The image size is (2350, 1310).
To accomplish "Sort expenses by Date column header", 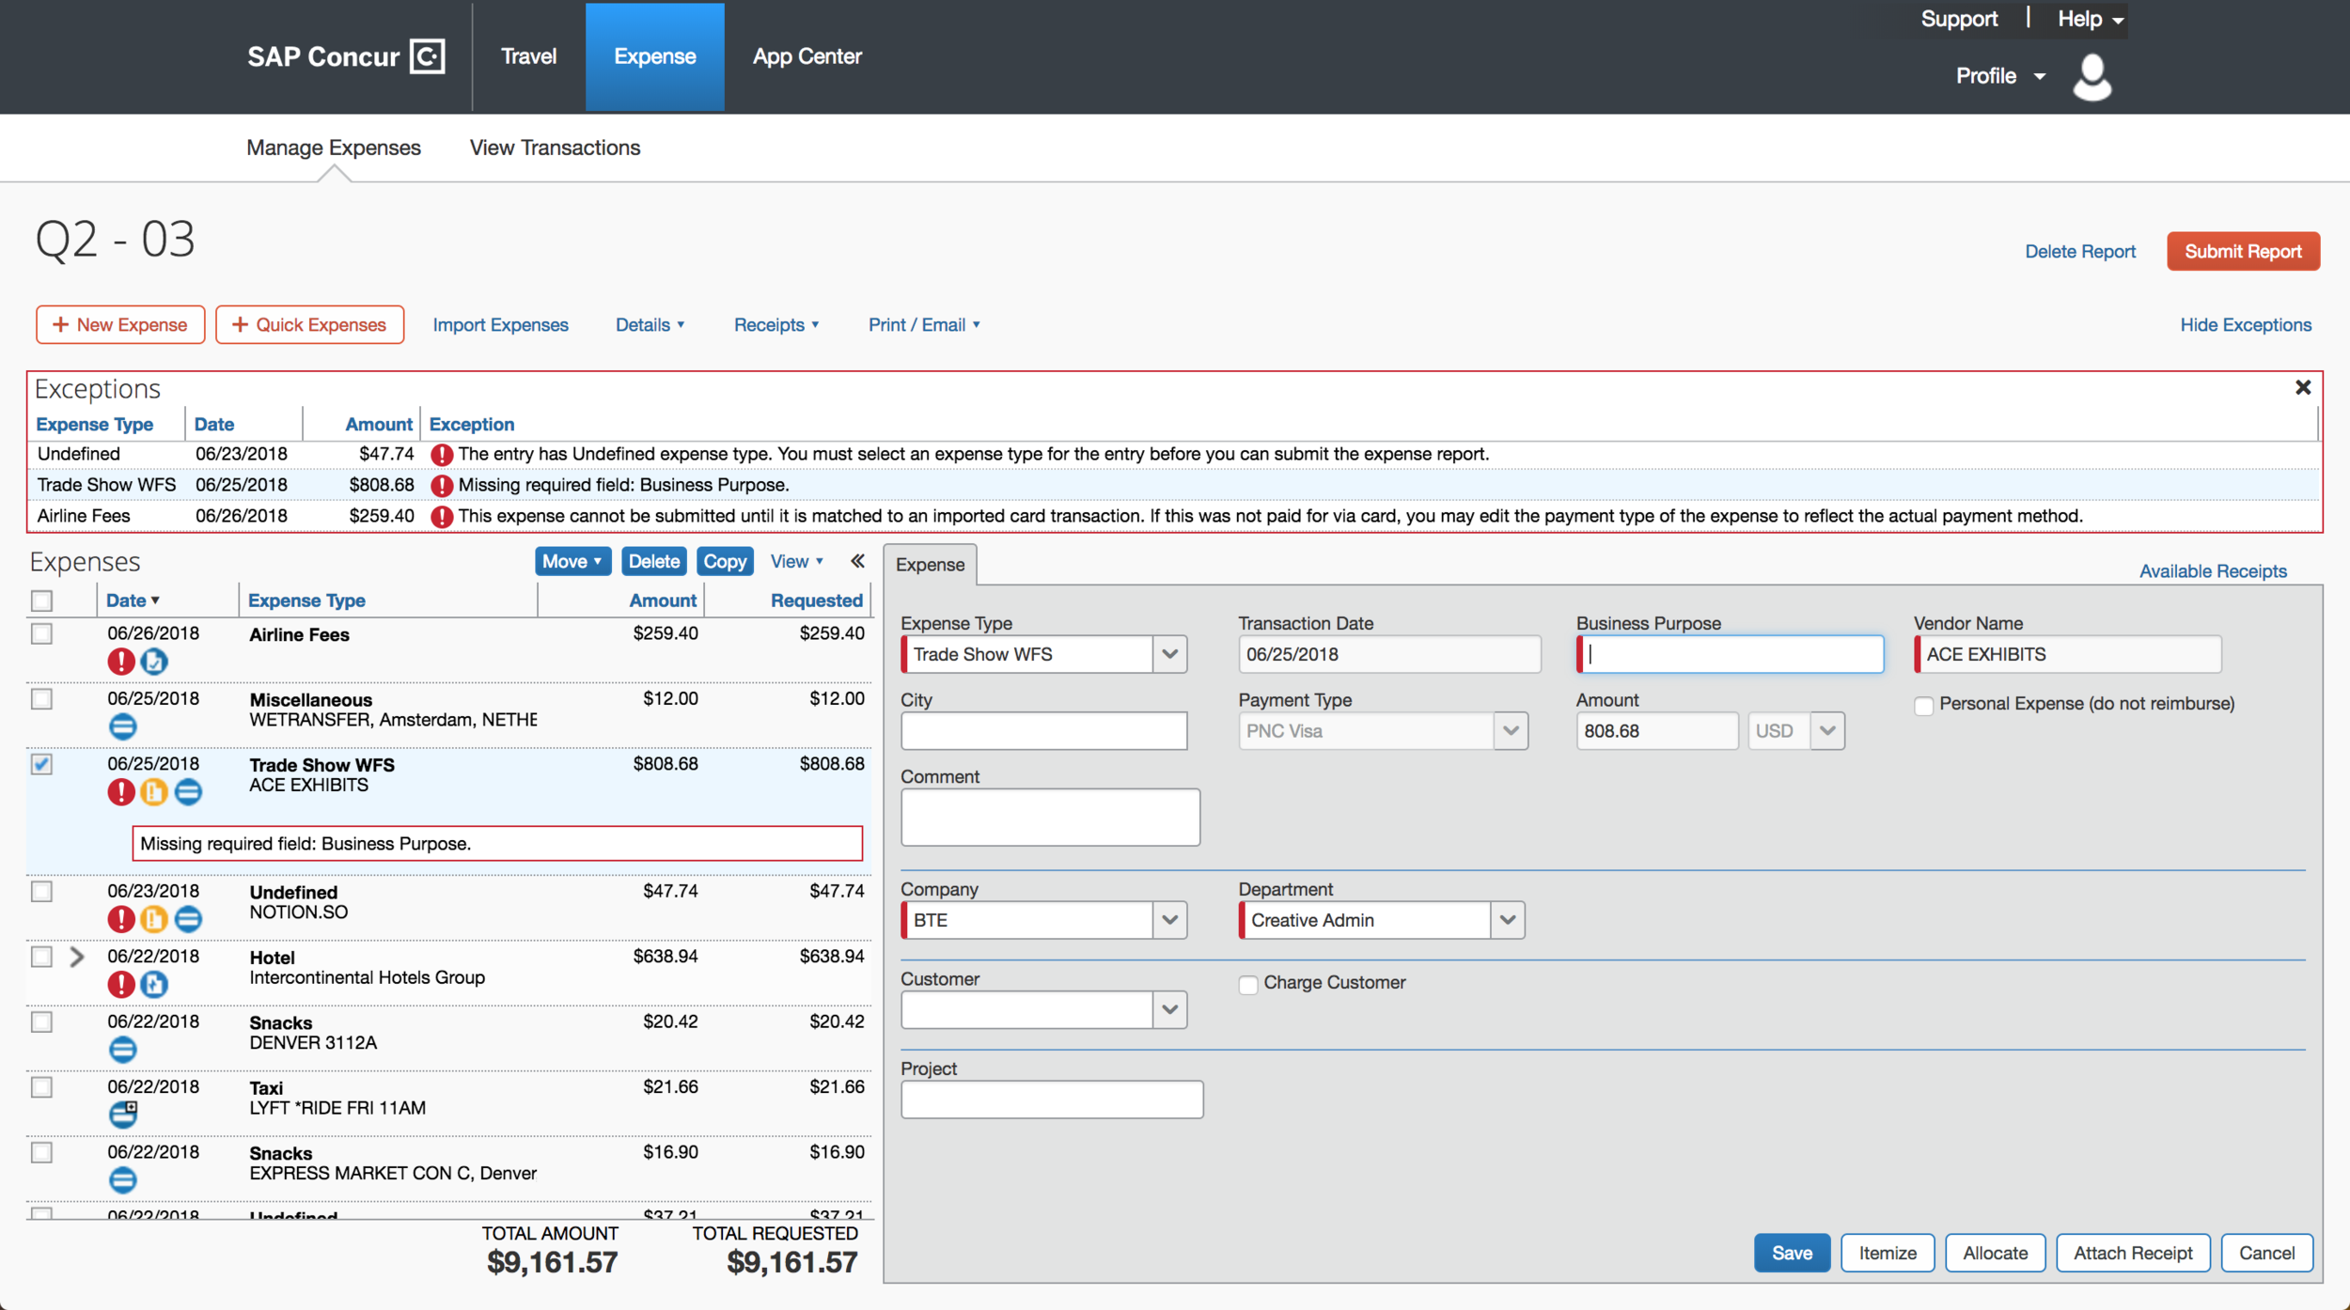I will pyautogui.click(x=133, y=600).
